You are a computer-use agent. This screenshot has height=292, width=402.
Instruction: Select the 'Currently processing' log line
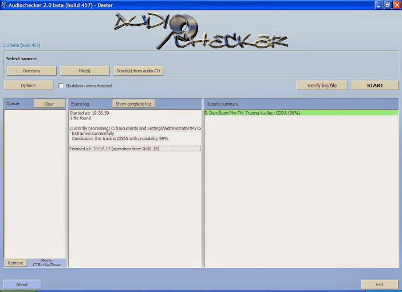135,128
